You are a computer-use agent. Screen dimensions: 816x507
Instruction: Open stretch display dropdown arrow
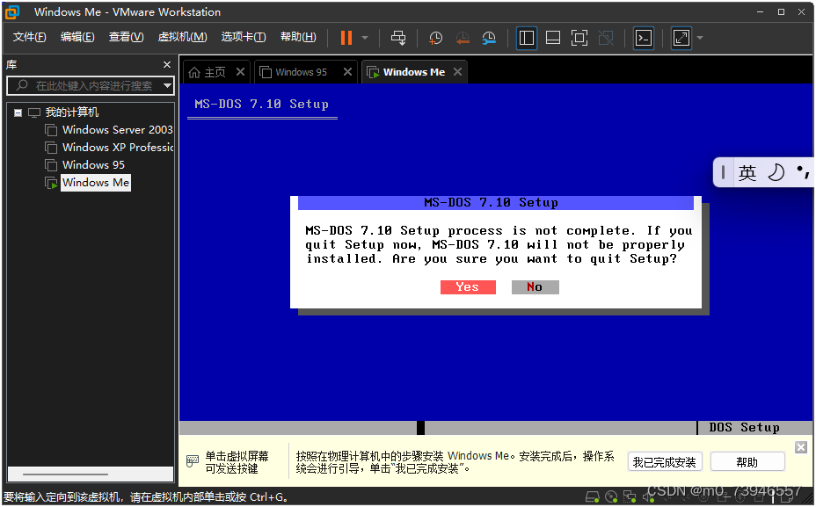click(700, 38)
